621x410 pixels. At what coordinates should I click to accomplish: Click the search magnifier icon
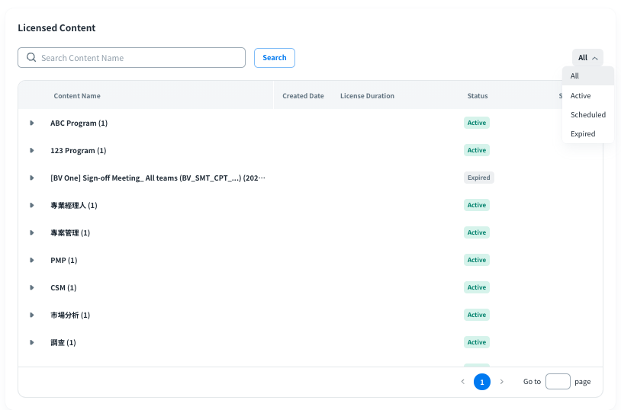pos(31,58)
